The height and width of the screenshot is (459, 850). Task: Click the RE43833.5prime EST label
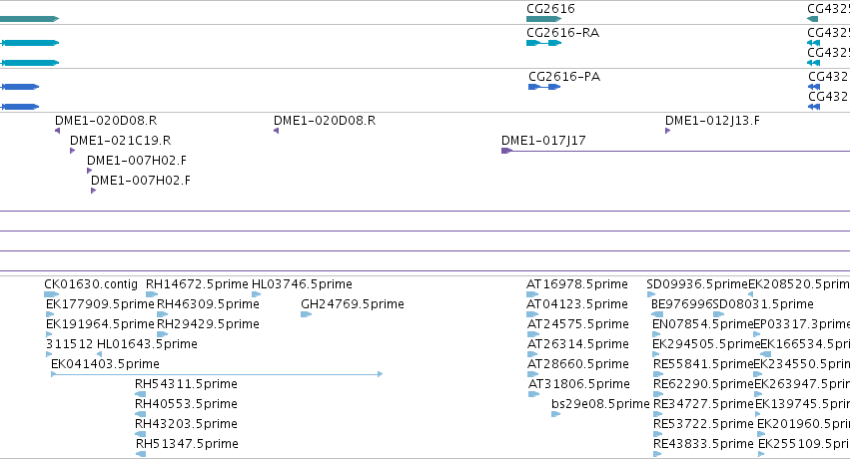coord(703,444)
